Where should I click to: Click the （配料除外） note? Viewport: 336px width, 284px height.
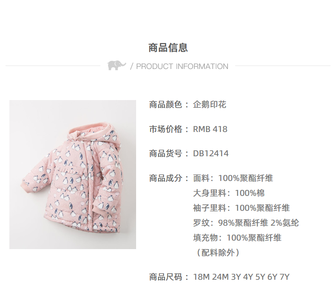tap(216, 252)
